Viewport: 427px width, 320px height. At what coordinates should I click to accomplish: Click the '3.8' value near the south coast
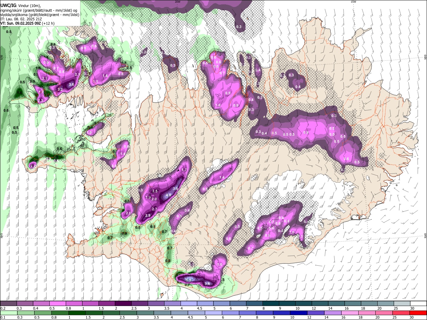pos(207,284)
